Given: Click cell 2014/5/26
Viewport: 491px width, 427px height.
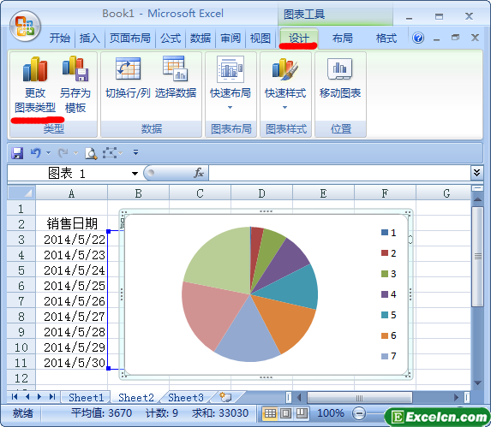Looking at the screenshot, I should [x=72, y=301].
